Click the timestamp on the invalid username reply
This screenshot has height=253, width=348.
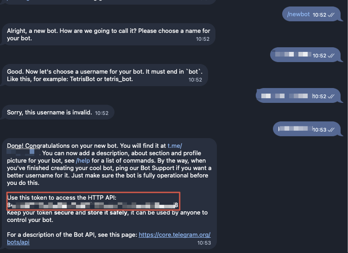pyautogui.click(x=101, y=113)
